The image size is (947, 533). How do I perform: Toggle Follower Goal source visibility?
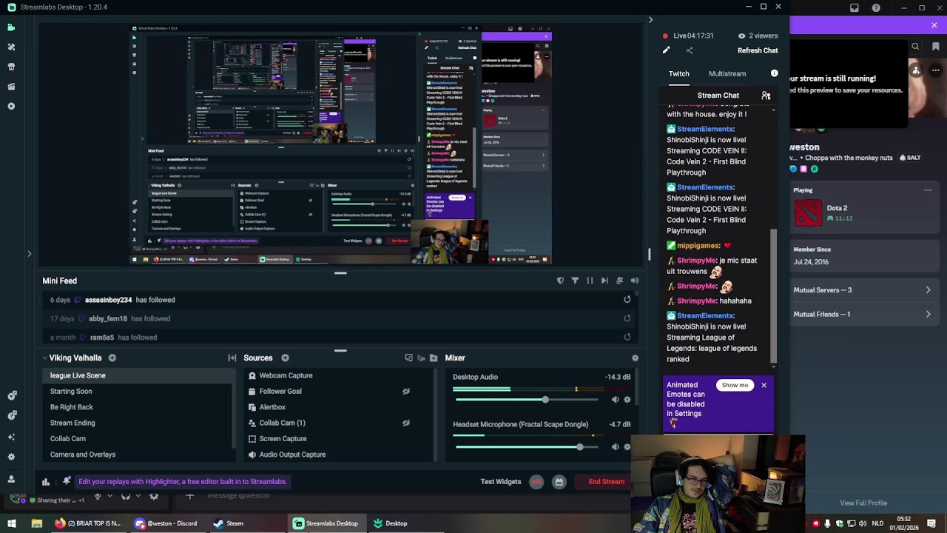(x=405, y=391)
